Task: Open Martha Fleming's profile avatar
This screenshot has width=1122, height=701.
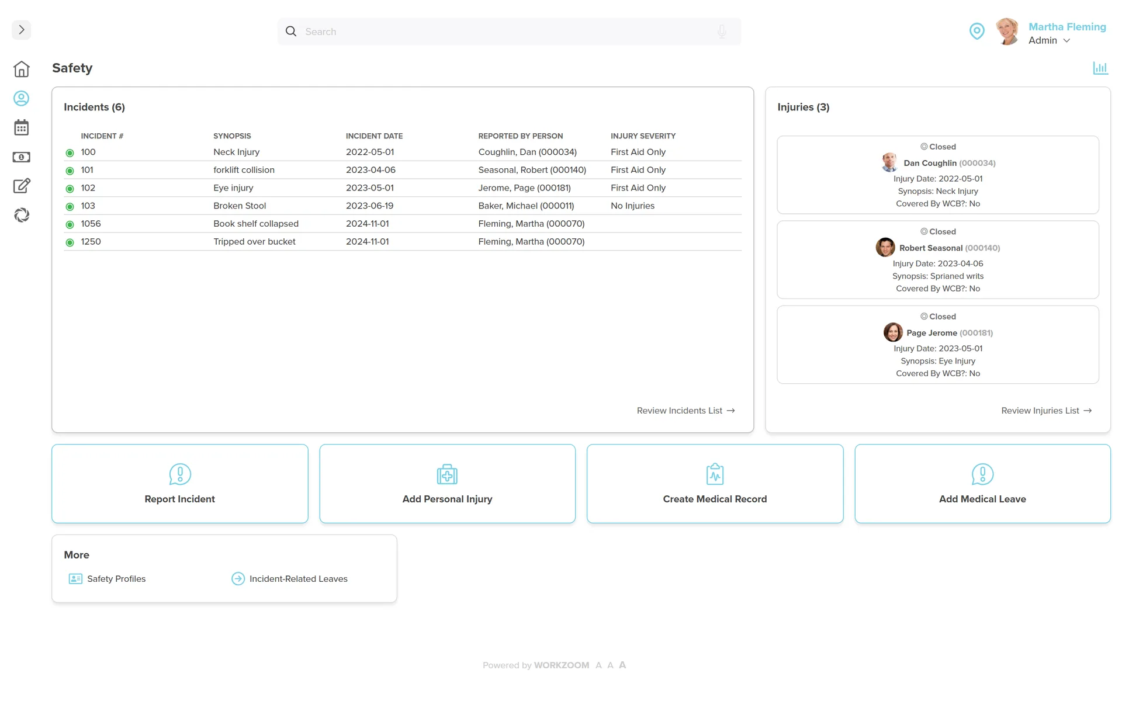Action: (1008, 32)
